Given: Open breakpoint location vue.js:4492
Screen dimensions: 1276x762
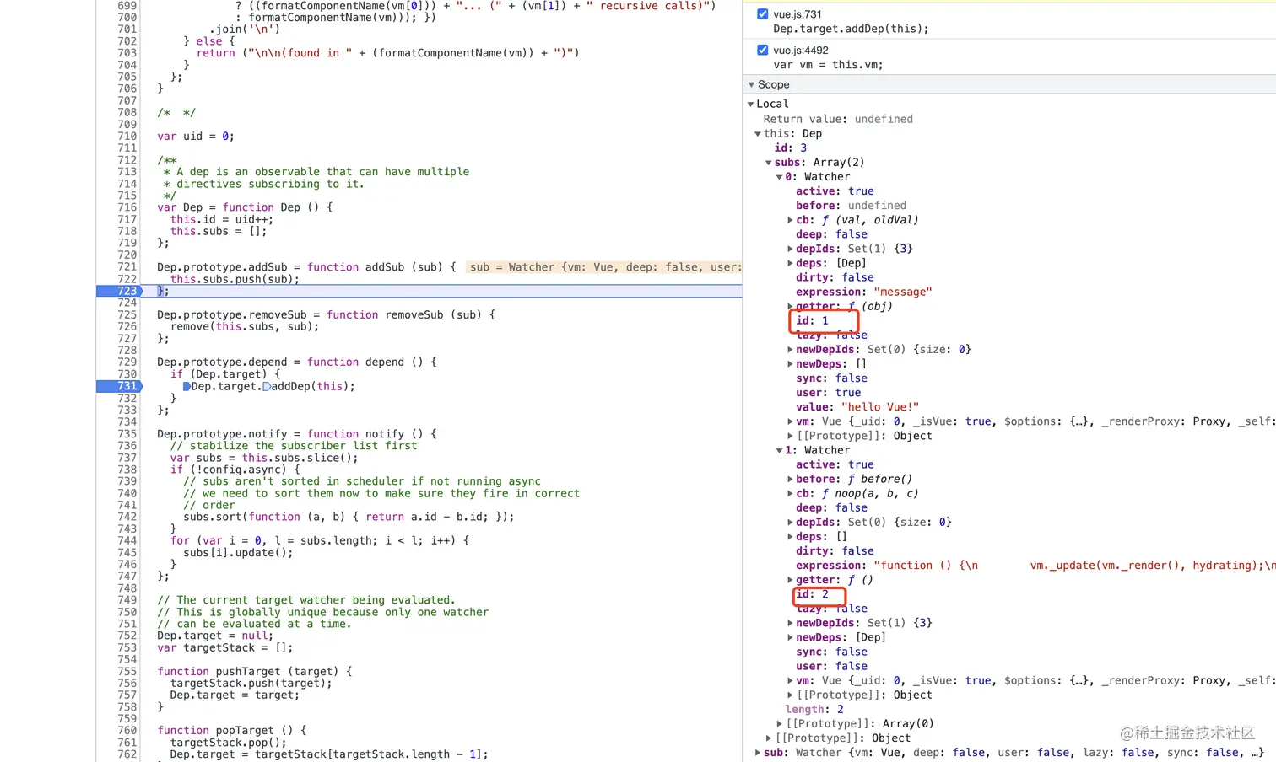Looking at the screenshot, I should (x=801, y=51).
